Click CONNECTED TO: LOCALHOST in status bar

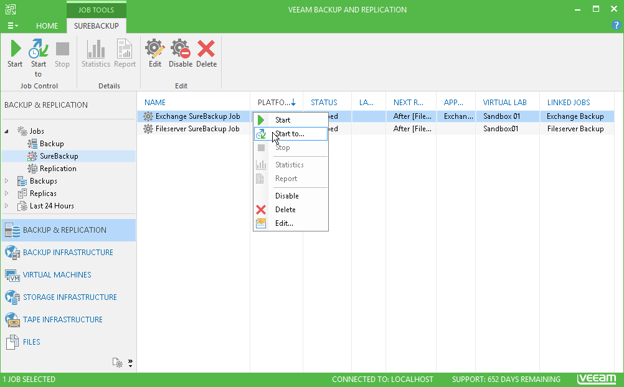382,380
